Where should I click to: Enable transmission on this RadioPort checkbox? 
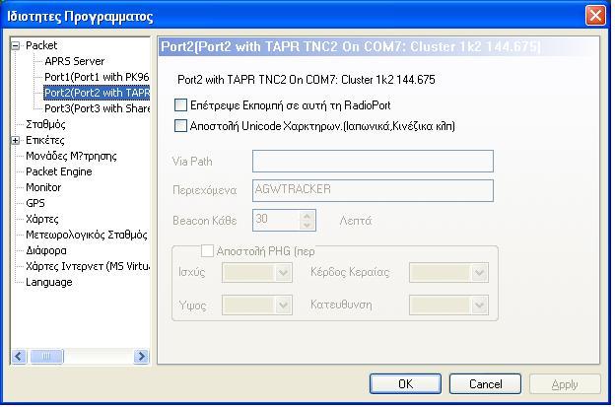click(180, 105)
